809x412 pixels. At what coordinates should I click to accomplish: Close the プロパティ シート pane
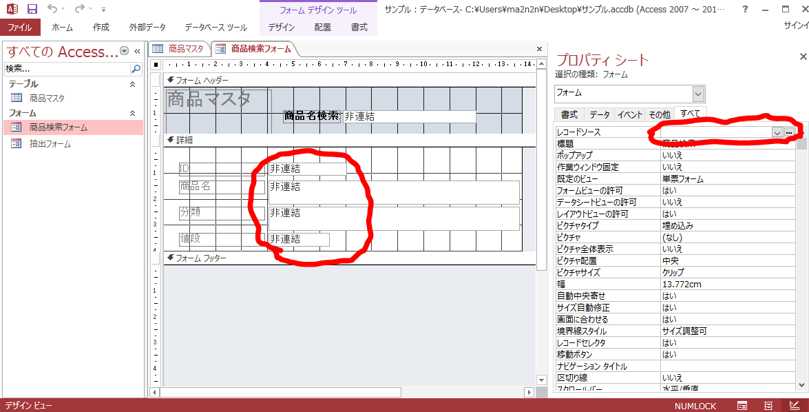click(x=803, y=56)
